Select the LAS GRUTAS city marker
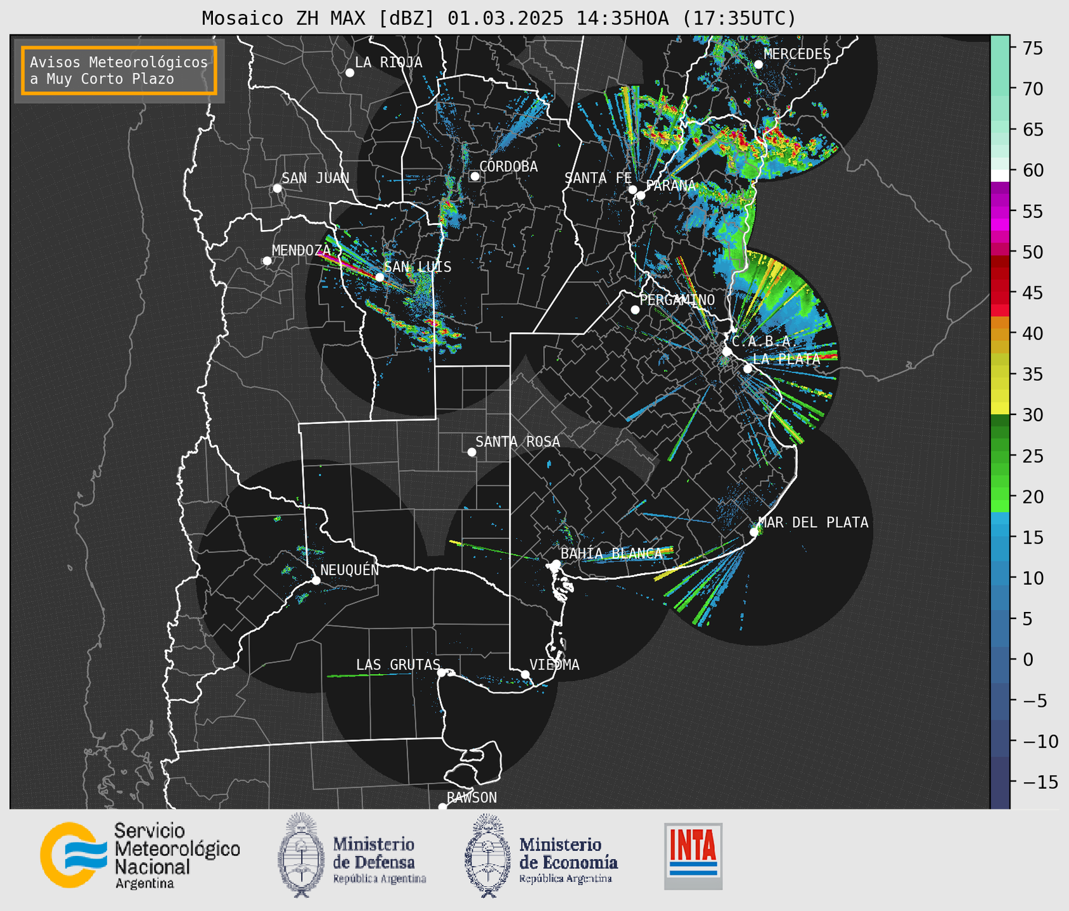Image resolution: width=1069 pixels, height=911 pixels. tap(442, 673)
